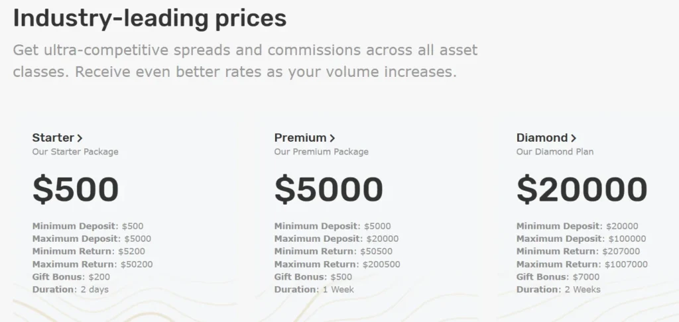The image size is (679, 322).
Task: Click the $5000 Premium price
Action: 328,189
